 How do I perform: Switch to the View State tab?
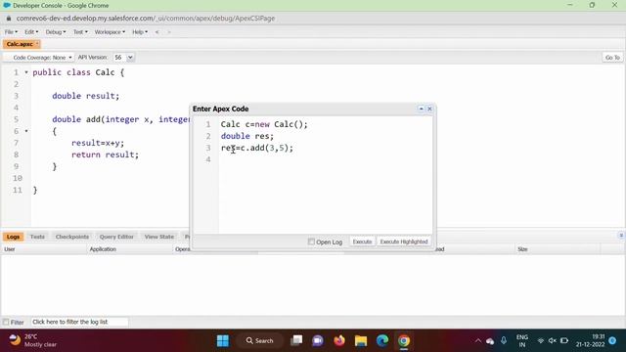click(x=158, y=237)
